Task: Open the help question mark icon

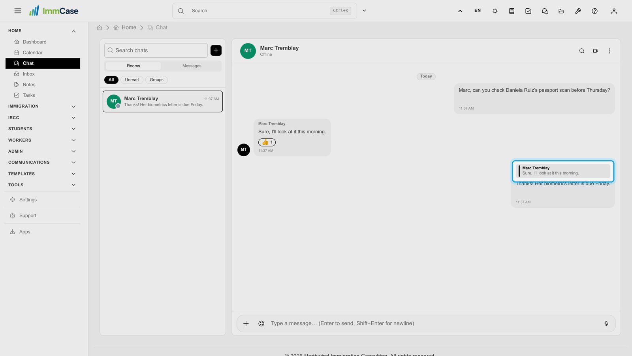Action: coord(594,11)
